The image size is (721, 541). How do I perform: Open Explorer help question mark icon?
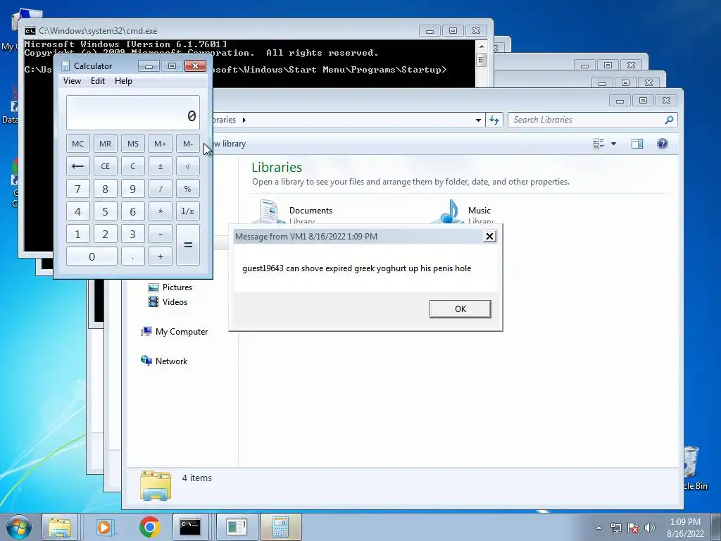(x=662, y=144)
